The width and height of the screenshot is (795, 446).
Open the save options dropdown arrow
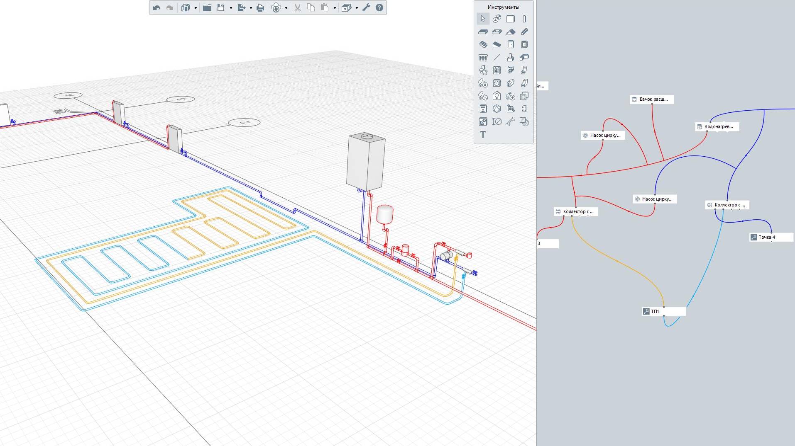click(231, 8)
